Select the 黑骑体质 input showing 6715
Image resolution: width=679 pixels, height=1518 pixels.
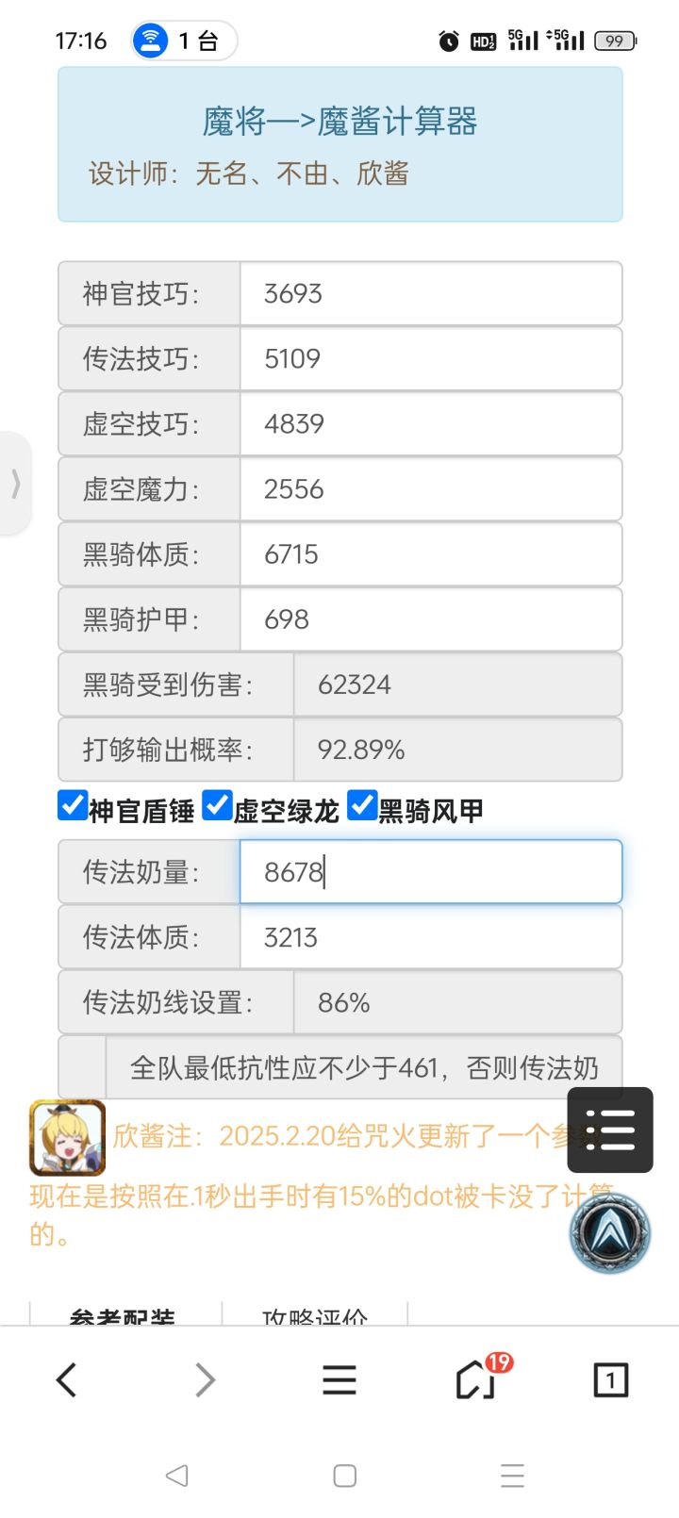click(431, 554)
